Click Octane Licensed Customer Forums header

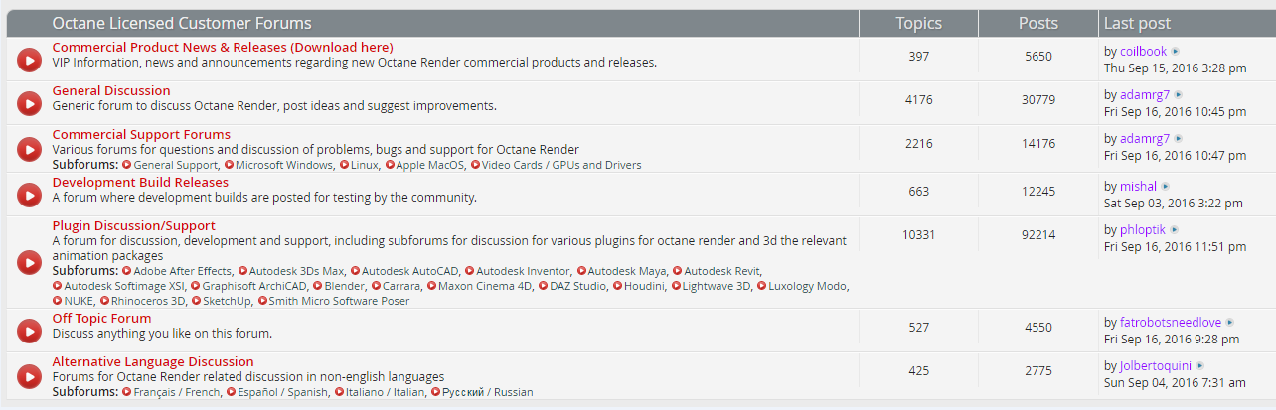point(182,23)
